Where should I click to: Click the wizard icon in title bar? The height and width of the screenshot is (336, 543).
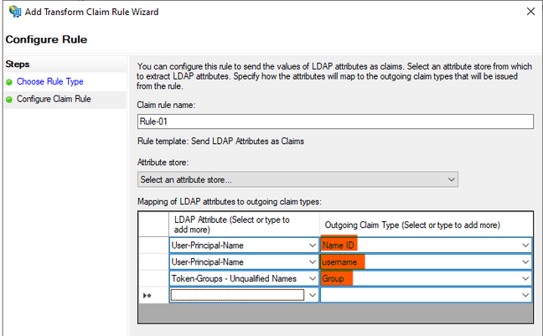[12, 12]
